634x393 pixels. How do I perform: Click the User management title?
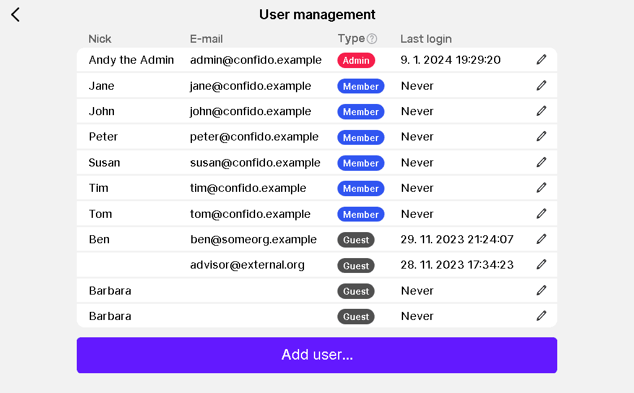click(x=318, y=15)
